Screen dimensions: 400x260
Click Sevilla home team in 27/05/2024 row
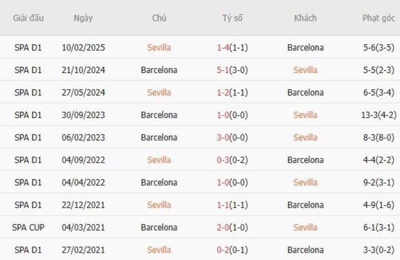(x=159, y=92)
